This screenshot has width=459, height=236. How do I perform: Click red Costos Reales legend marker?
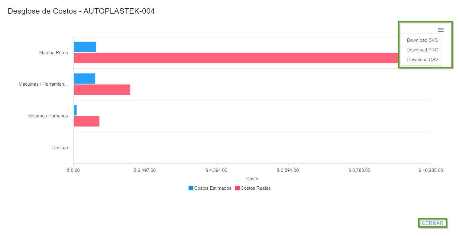[x=237, y=188]
